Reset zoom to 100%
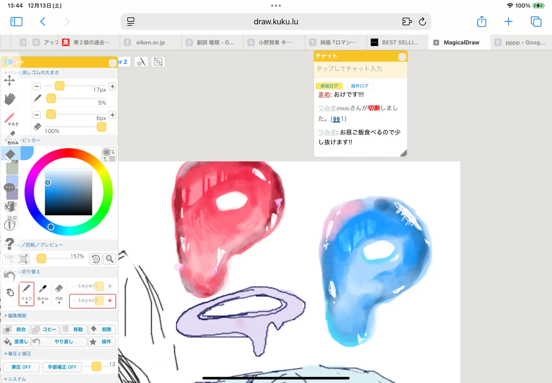This screenshot has width=552, height=383. pyautogui.click(x=9, y=259)
